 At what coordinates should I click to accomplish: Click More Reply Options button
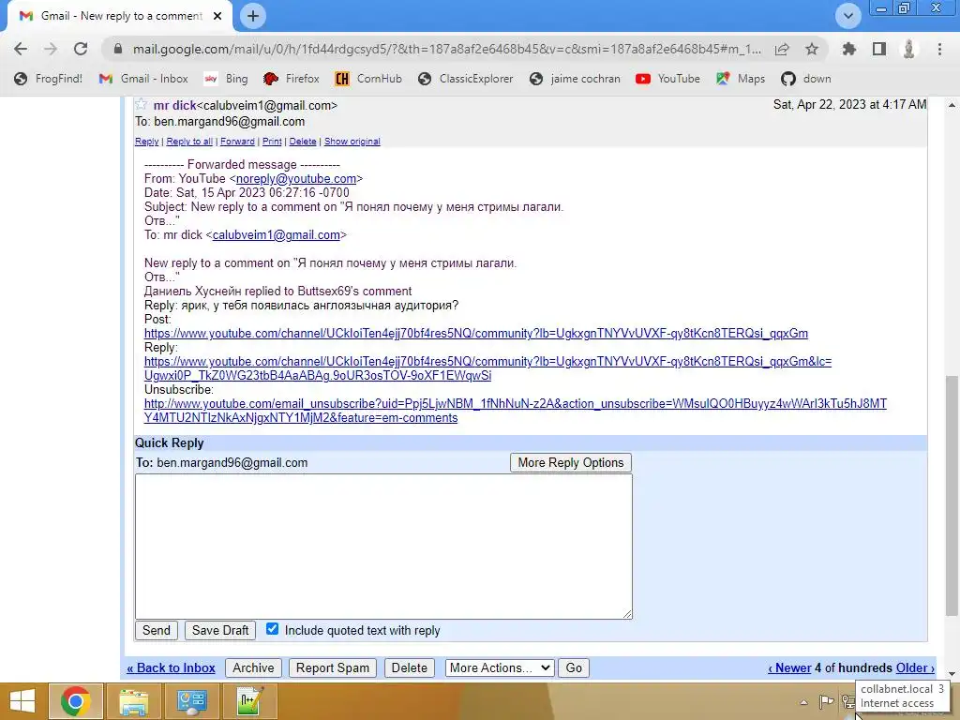[571, 463]
